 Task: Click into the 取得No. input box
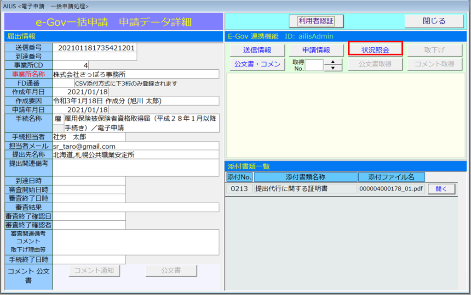314,65
